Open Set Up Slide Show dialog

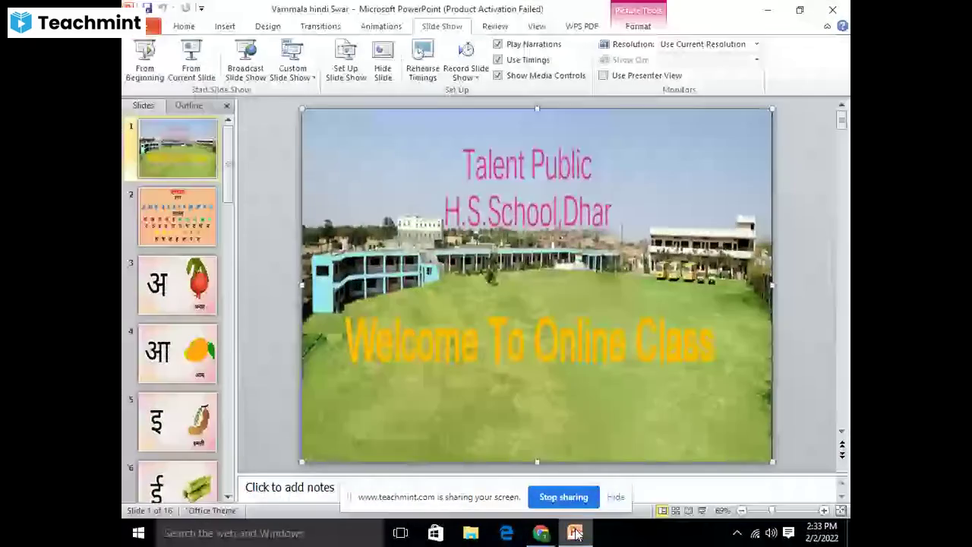pyautogui.click(x=346, y=61)
